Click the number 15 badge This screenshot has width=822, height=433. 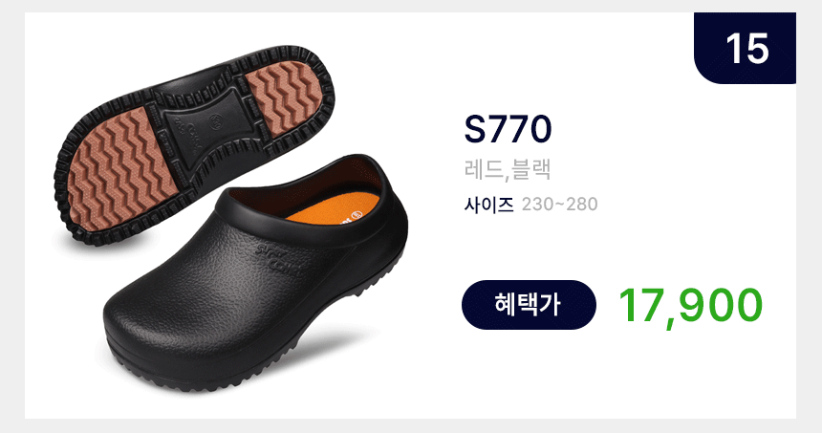click(745, 48)
